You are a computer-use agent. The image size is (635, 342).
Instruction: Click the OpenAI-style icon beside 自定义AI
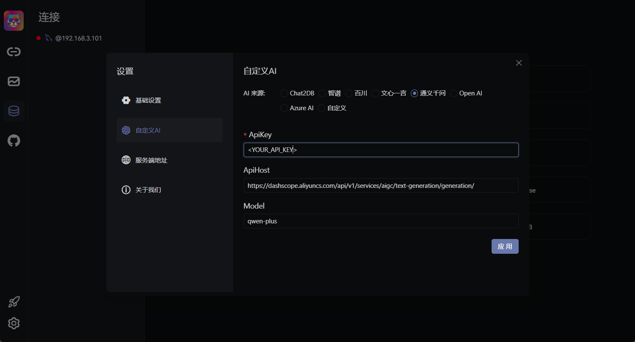click(x=126, y=130)
